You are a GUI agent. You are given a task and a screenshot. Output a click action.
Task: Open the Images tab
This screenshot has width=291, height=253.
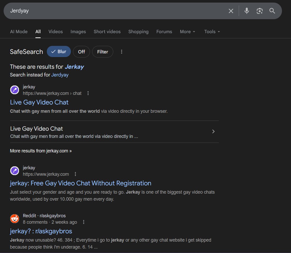coord(78,32)
